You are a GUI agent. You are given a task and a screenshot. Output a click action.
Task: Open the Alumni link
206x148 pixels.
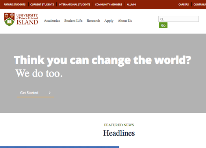[x=132, y=4]
